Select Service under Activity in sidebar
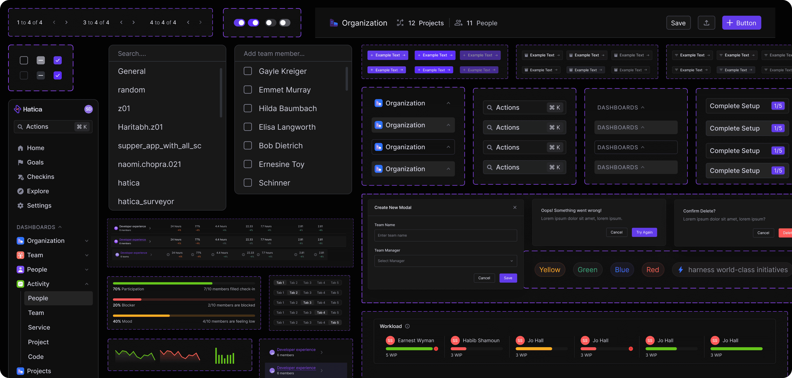The width and height of the screenshot is (792, 378). pyautogui.click(x=39, y=327)
